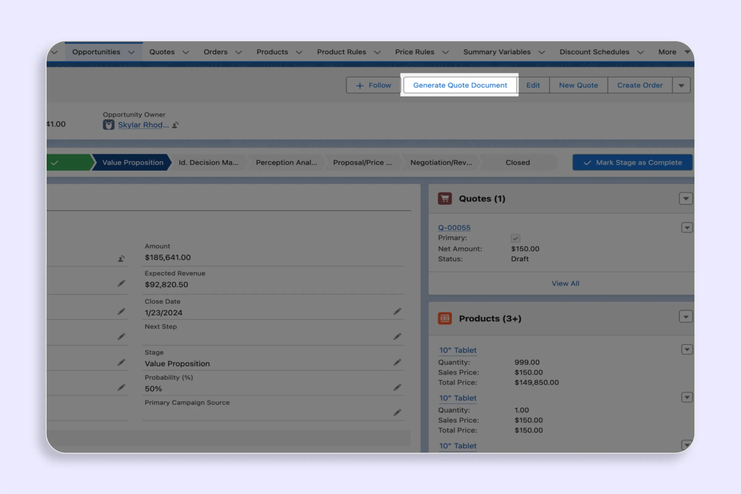The image size is (741, 494).
Task: Expand actions dropdown next to Create Order
Action: pos(681,86)
